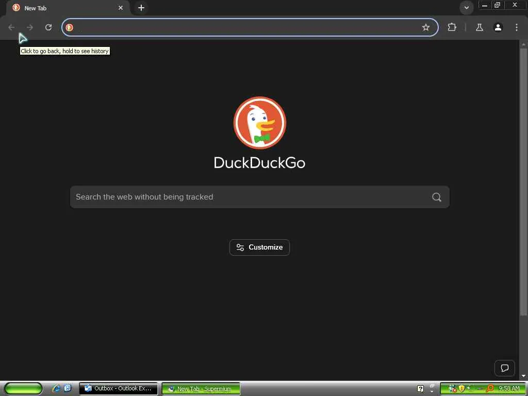528x396 pixels.
Task: Open the feedback chat bubble icon
Action: click(504, 368)
